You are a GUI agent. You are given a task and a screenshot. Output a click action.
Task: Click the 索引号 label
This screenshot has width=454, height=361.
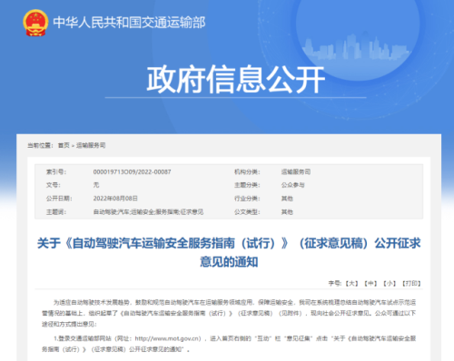coord(56,171)
